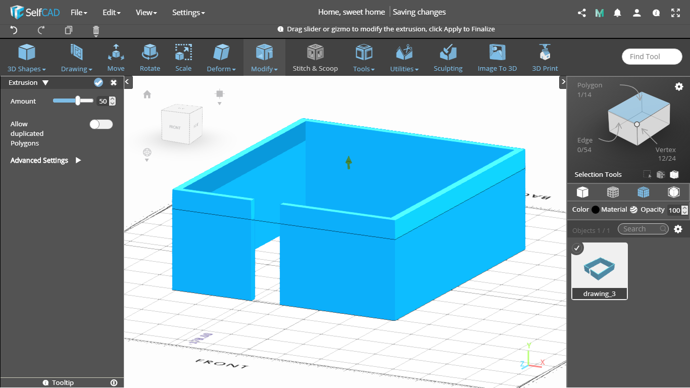Open the Edit menu
Screen dimensions: 690x388
pyautogui.click(x=111, y=12)
